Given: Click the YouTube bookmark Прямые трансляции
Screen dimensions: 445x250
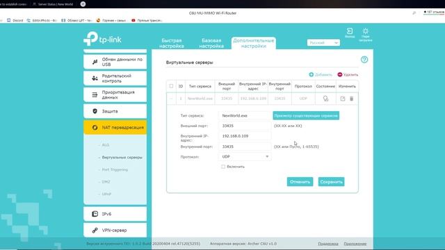Looking at the screenshot, I should pyautogui.click(x=147, y=20).
